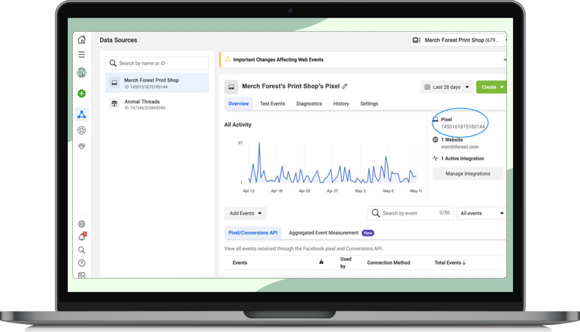Expand the Add Events dropdown
The height and width of the screenshot is (332, 580).
pyautogui.click(x=245, y=213)
